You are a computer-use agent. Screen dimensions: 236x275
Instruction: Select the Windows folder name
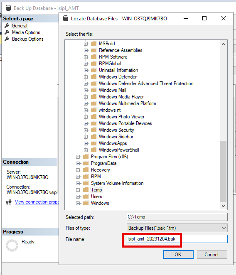click(x=100, y=203)
